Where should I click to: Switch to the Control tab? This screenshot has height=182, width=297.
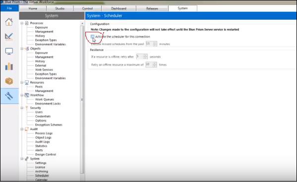(87, 8)
